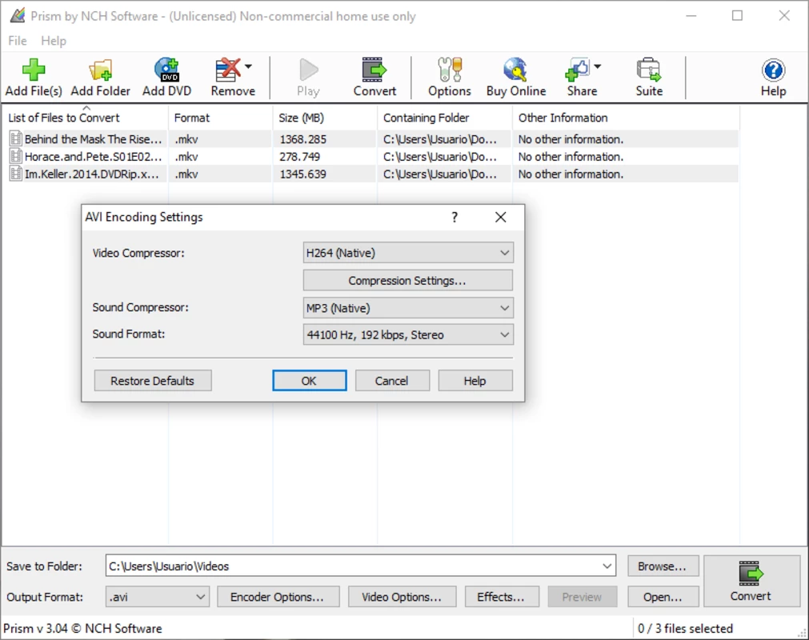Click the large Convert button at bottom right
The height and width of the screenshot is (640, 809).
[x=751, y=582]
